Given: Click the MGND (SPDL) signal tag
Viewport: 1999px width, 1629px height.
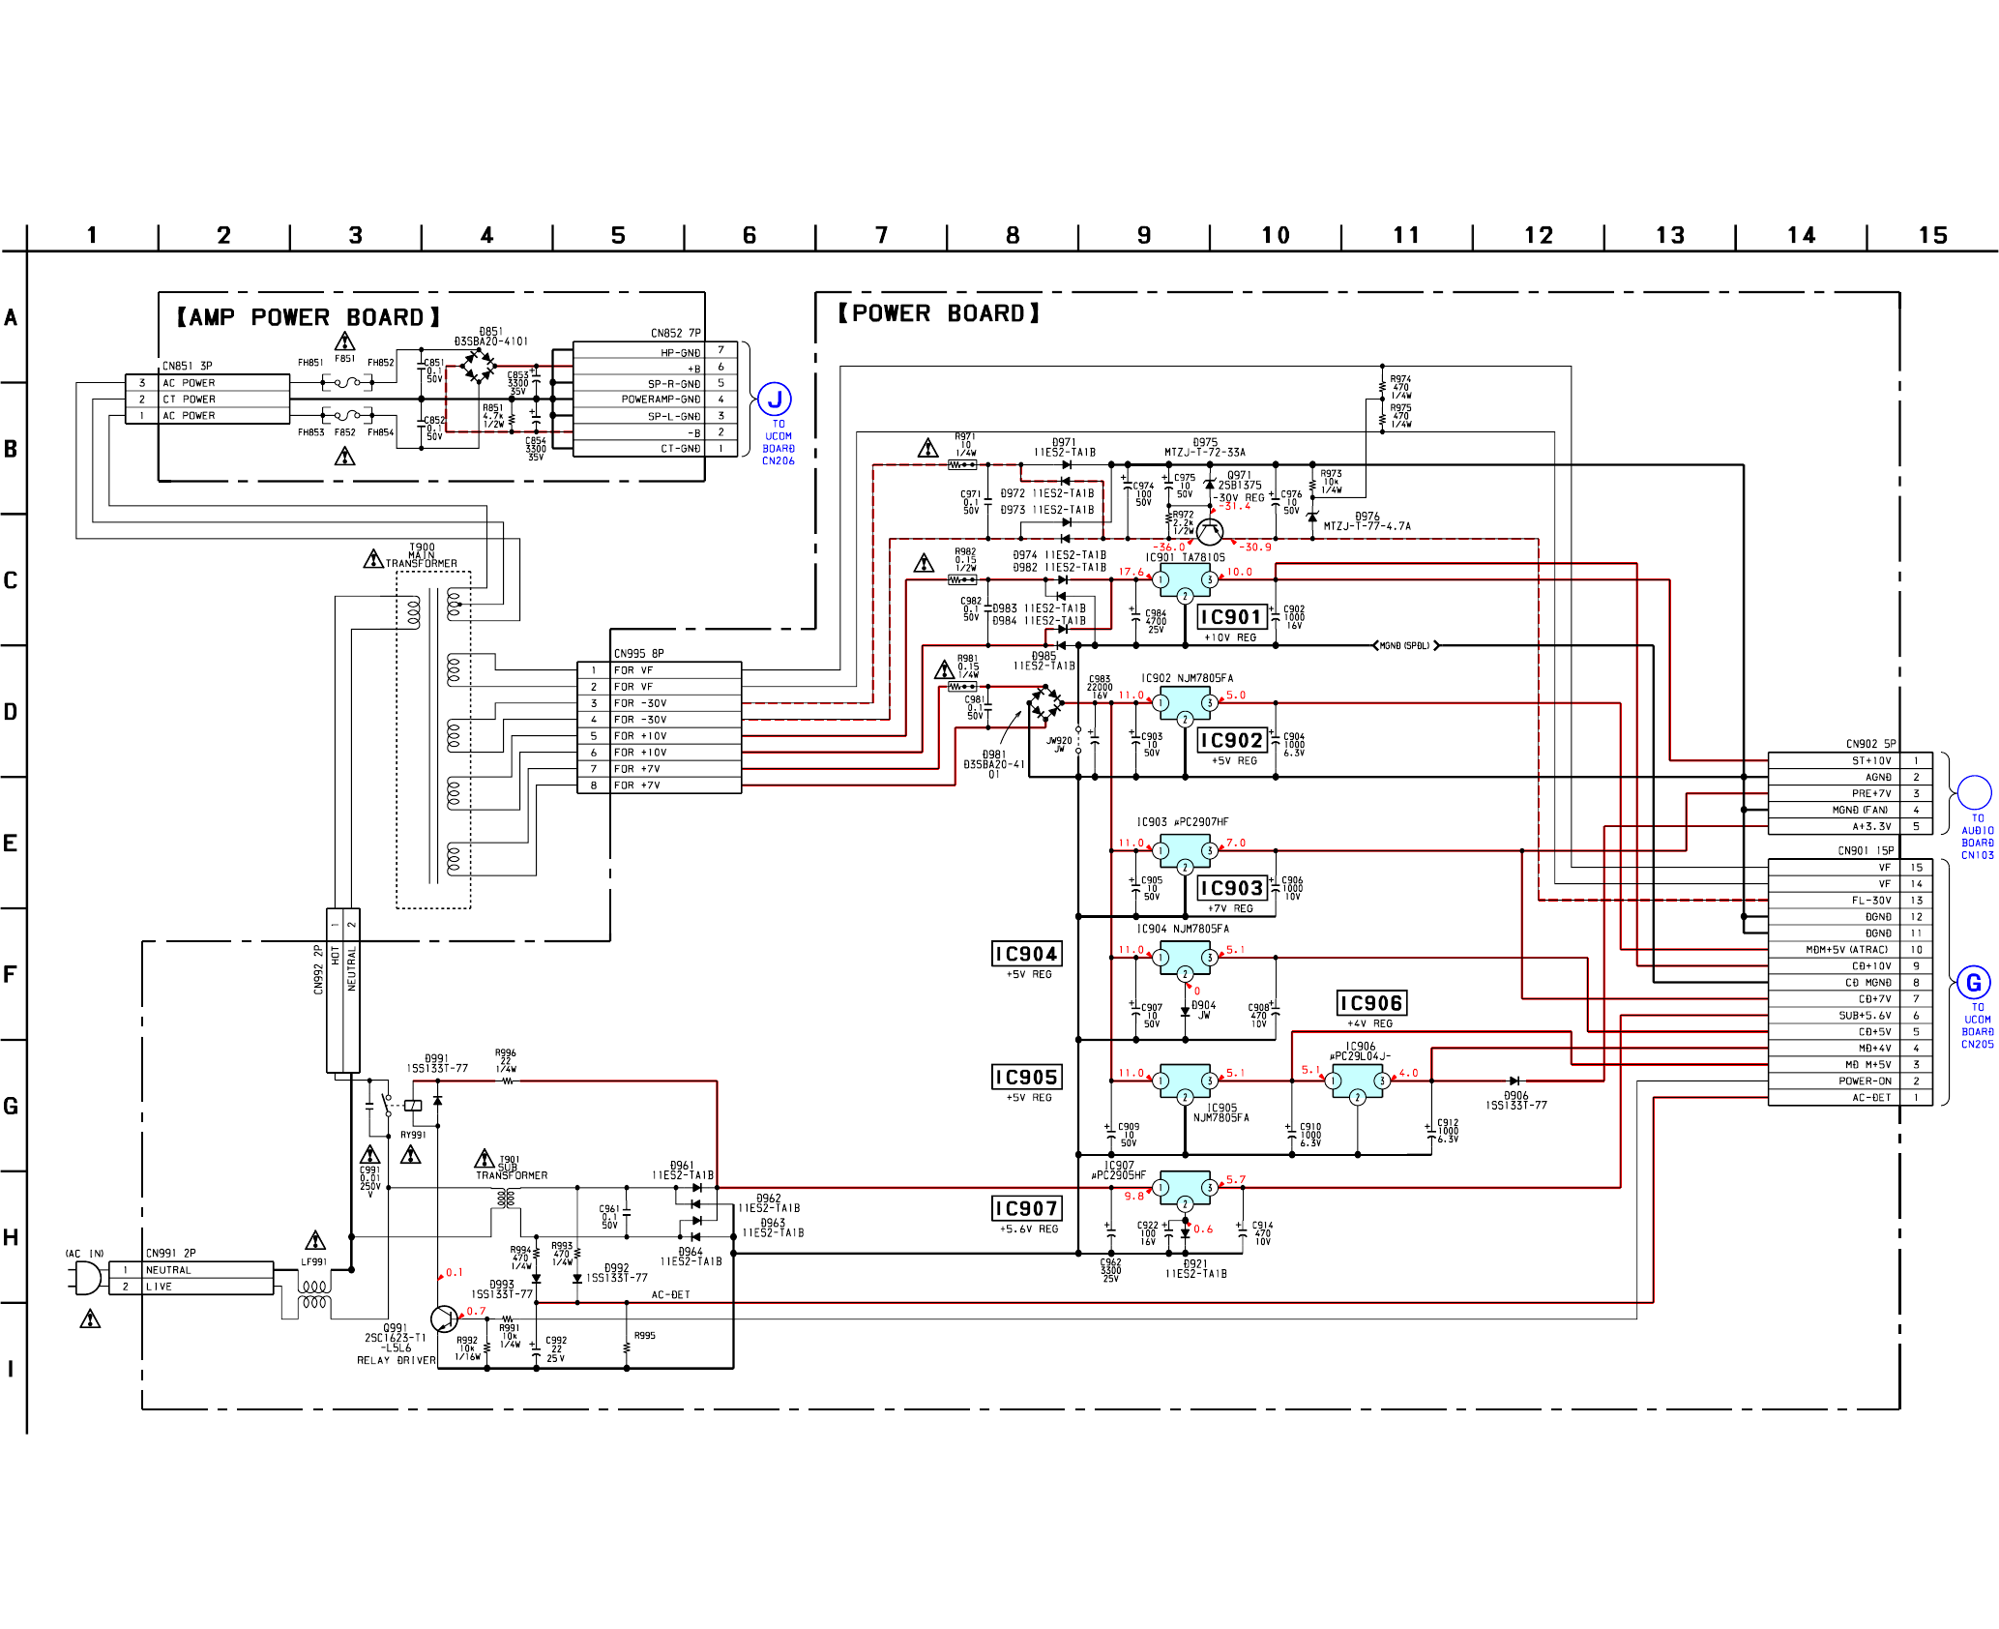Looking at the screenshot, I should [1404, 645].
